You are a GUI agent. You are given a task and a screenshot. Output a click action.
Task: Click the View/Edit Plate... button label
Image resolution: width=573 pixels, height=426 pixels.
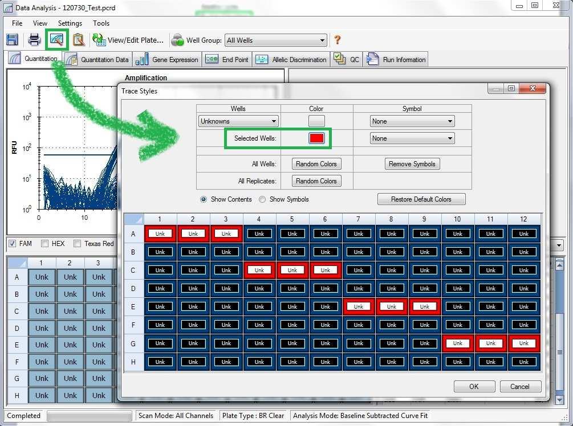coord(136,40)
